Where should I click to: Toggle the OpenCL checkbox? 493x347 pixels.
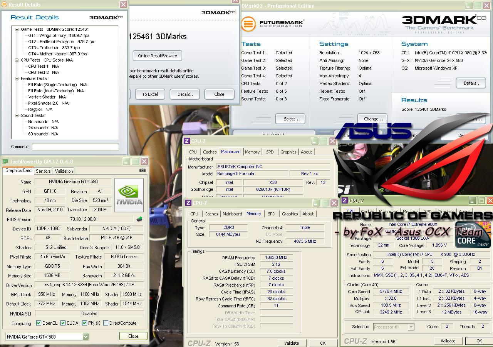[39, 323]
